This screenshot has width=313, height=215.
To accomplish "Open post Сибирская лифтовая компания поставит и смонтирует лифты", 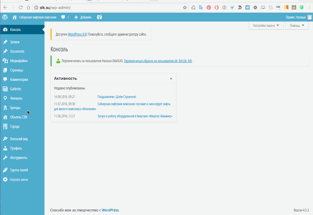I will 134,104.
